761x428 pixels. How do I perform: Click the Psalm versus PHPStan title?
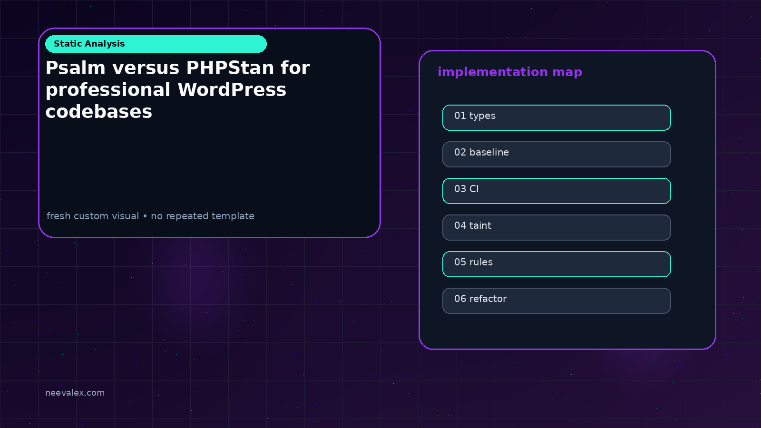[x=177, y=89]
